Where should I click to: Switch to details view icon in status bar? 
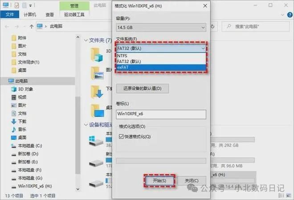tap(281, 196)
